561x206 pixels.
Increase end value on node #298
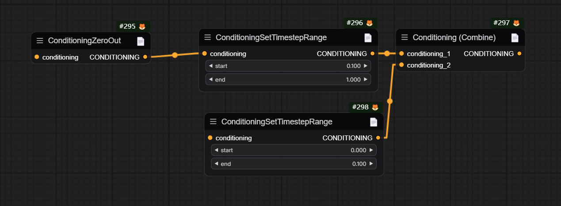click(371, 164)
